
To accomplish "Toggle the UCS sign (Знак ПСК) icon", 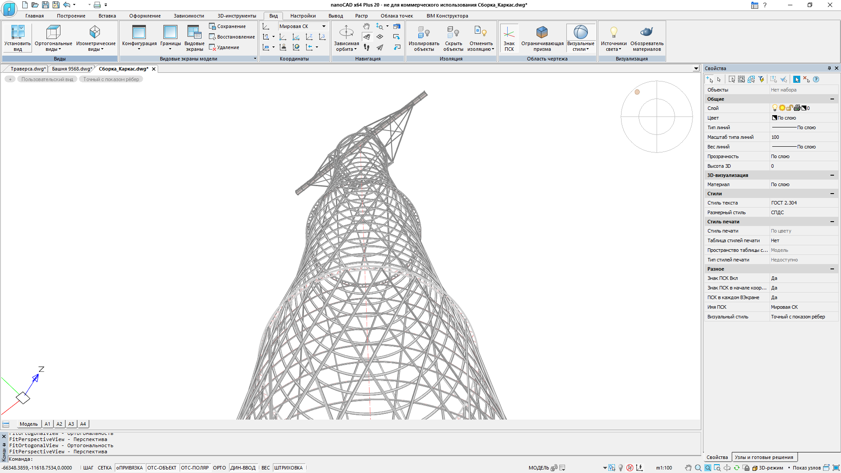I will [x=509, y=32].
